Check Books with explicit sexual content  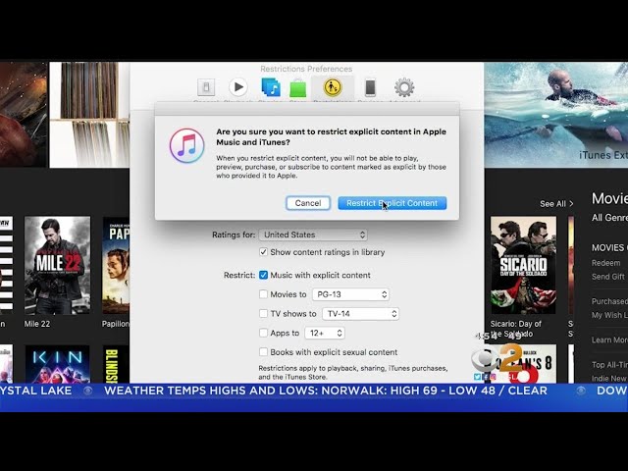pyautogui.click(x=263, y=352)
